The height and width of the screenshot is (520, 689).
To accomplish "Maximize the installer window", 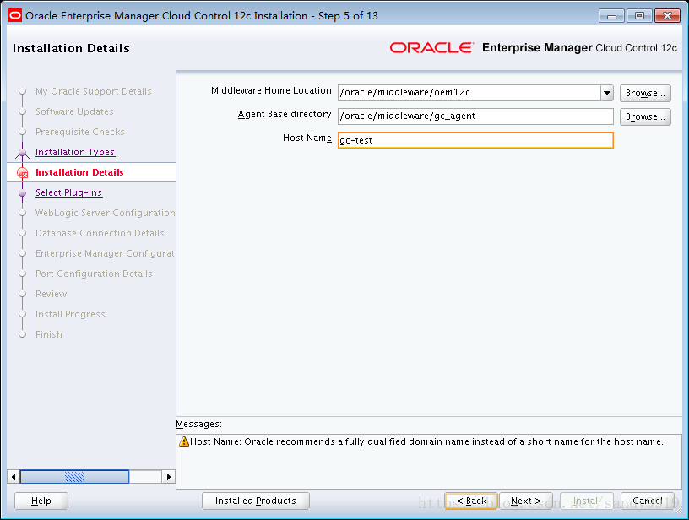I will (639, 16).
